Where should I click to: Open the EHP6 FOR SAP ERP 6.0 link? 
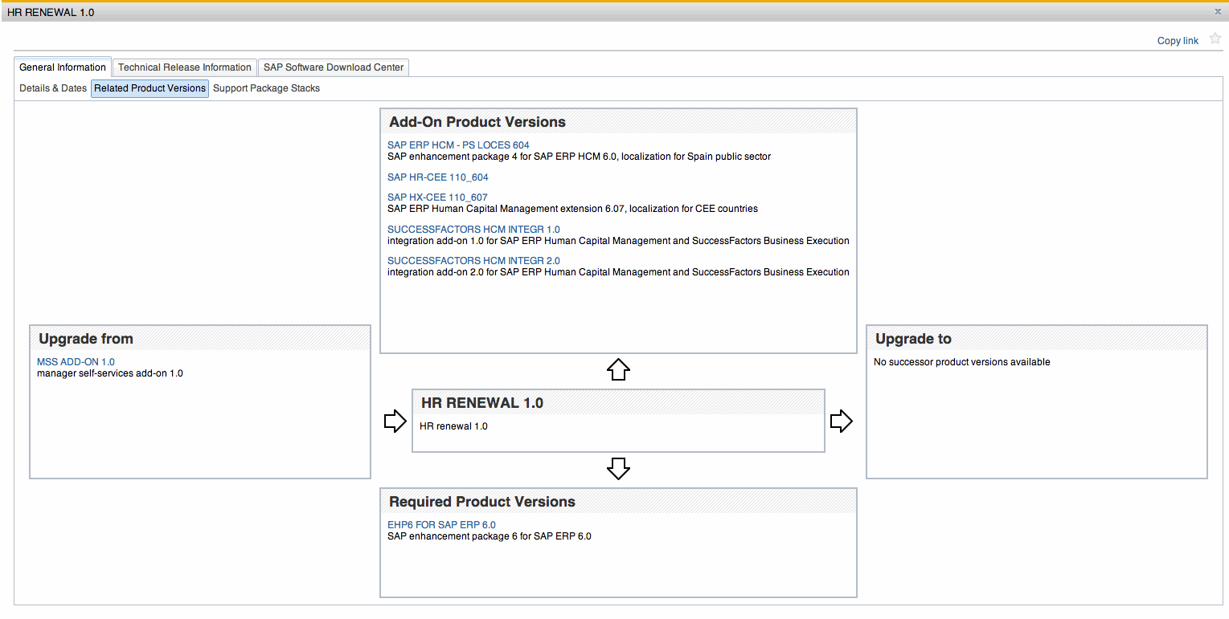pyautogui.click(x=441, y=525)
